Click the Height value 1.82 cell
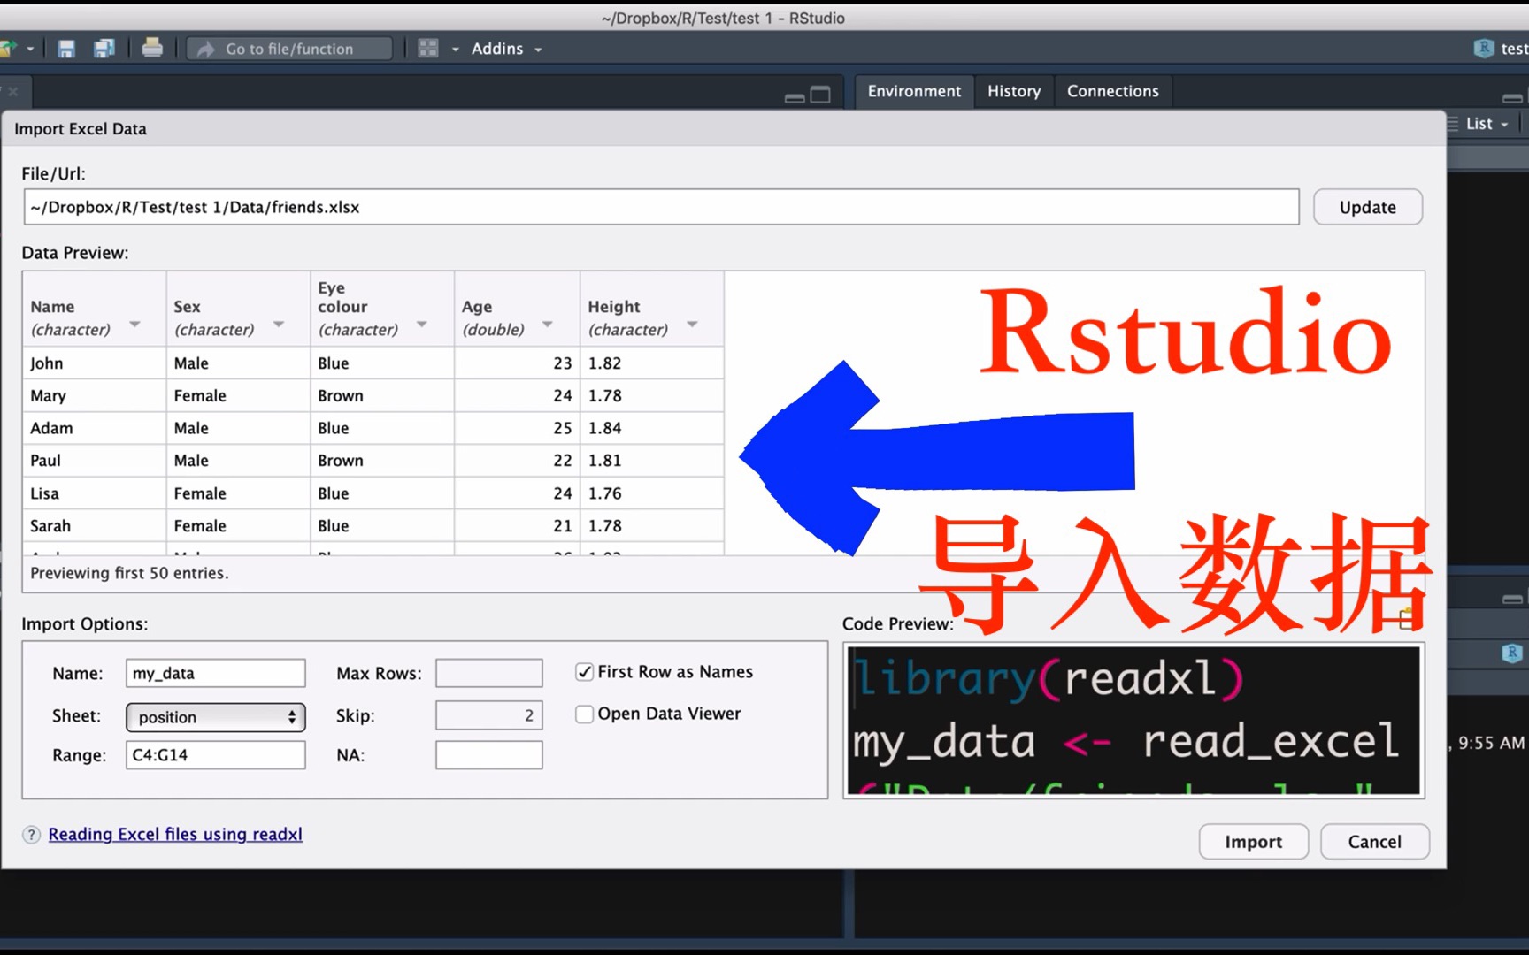This screenshot has width=1529, height=955. pyautogui.click(x=651, y=363)
